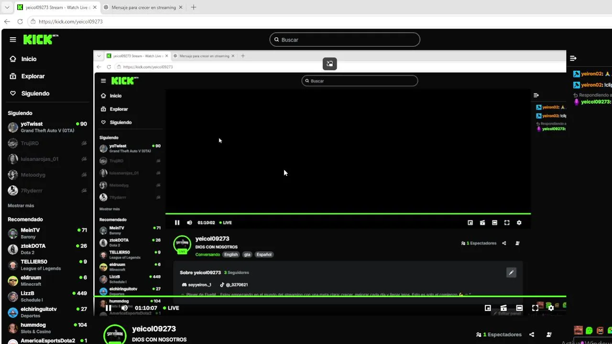
Task: Open browser tab search dropdown
Action: [7, 7]
